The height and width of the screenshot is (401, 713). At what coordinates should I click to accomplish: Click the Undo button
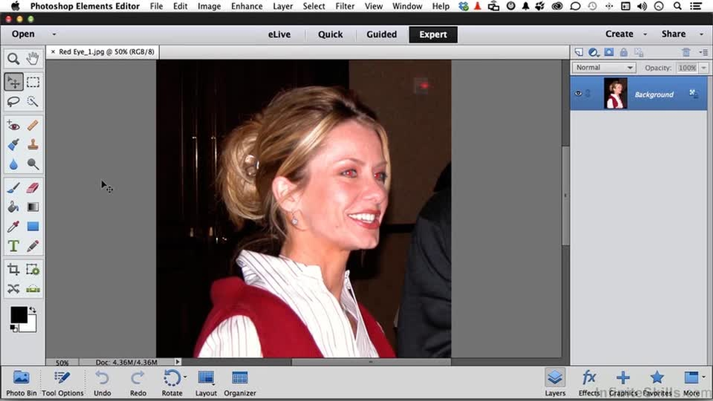click(102, 383)
